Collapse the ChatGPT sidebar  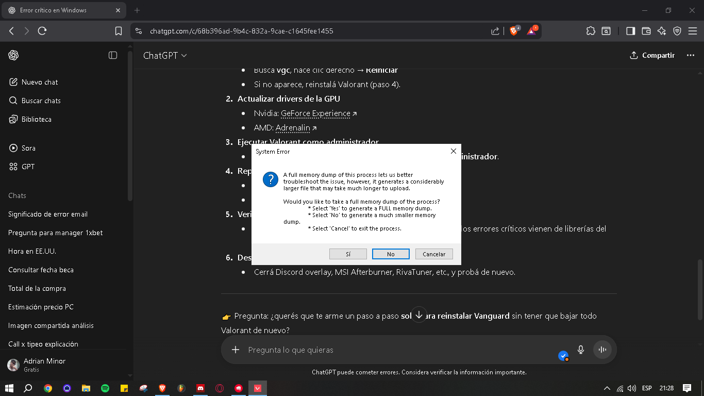(x=113, y=55)
